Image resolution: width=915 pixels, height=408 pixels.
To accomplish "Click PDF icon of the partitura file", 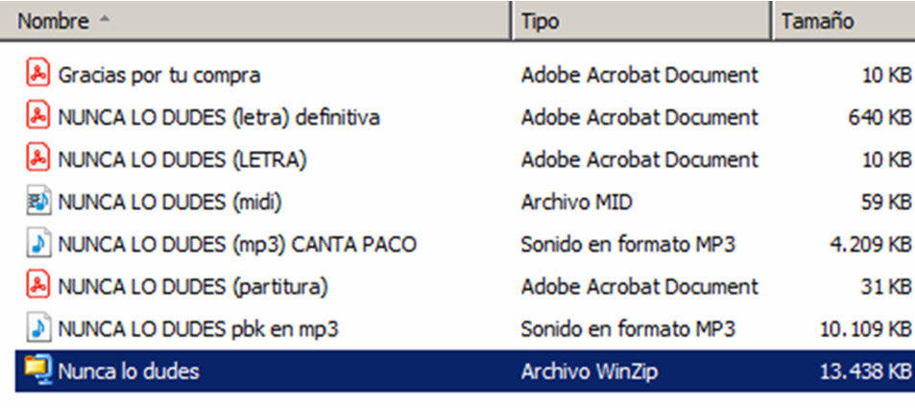I will [37, 286].
